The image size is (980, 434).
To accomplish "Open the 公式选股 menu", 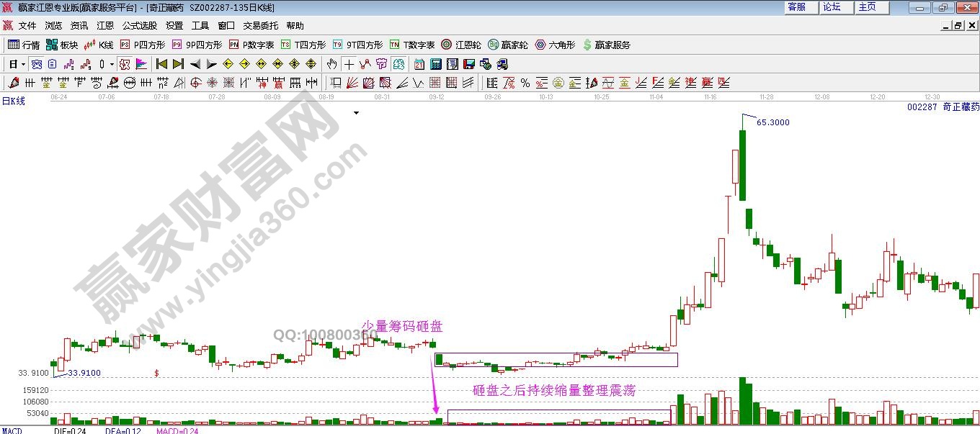I will pyautogui.click(x=139, y=25).
